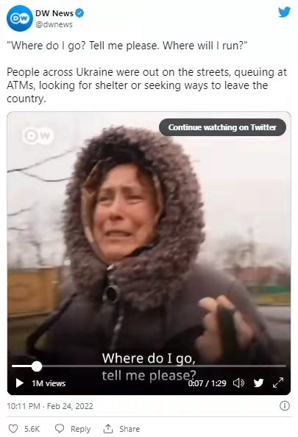Click Continue watching on Twitter button
Image resolution: width=298 pixels, height=437 pixels.
[222, 127]
